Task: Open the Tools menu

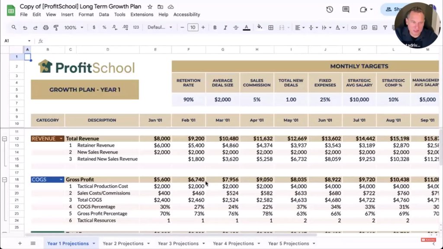Action: pos(120,14)
